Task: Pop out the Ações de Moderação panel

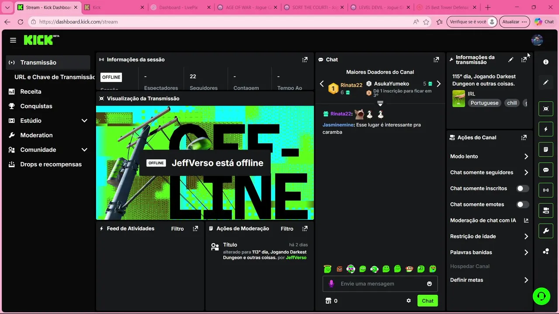Action: pos(305,229)
